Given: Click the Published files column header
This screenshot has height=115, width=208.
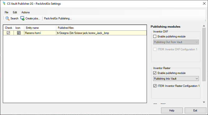Looking at the screenshot, I should (x=101, y=28).
